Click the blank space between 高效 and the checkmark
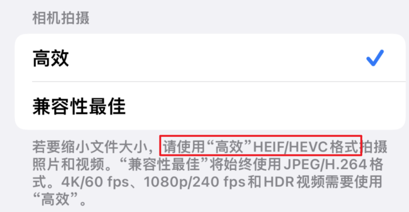The height and width of the screenshot is (212, 409). [216, 58]
